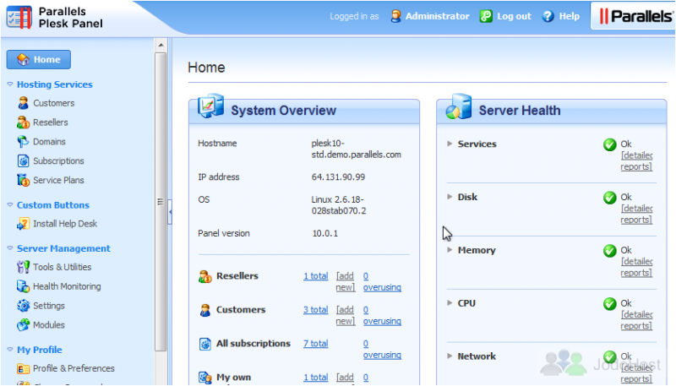The width and height of the screenshot is (676, 386).
Task: Click the Subscriptions icon in the sidebar
Action: click(x=24, y=160)
